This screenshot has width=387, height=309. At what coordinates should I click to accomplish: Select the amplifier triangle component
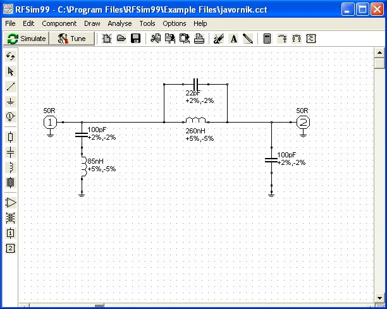pos(11,202)
